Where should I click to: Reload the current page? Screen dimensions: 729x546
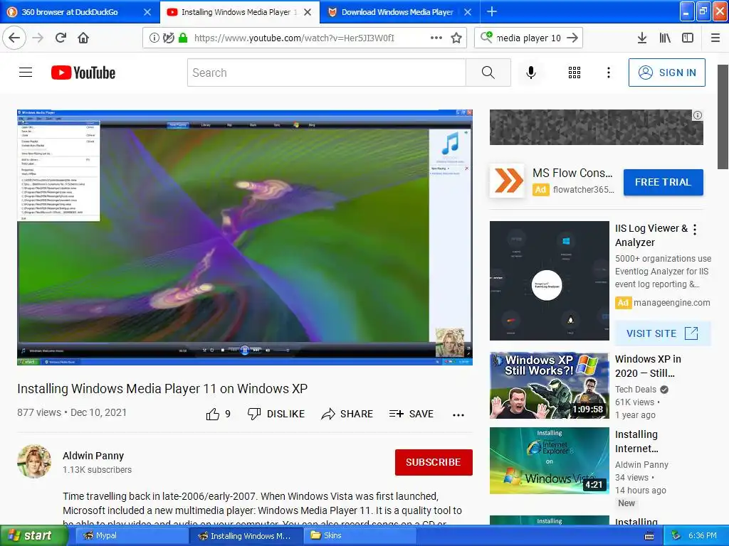coord(61,38)
